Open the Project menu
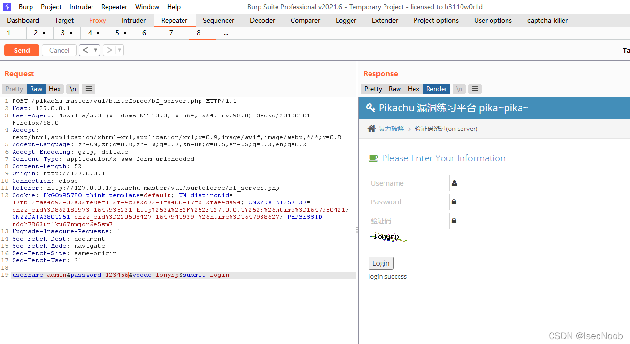The image size is (630, 344). (51, 7)
